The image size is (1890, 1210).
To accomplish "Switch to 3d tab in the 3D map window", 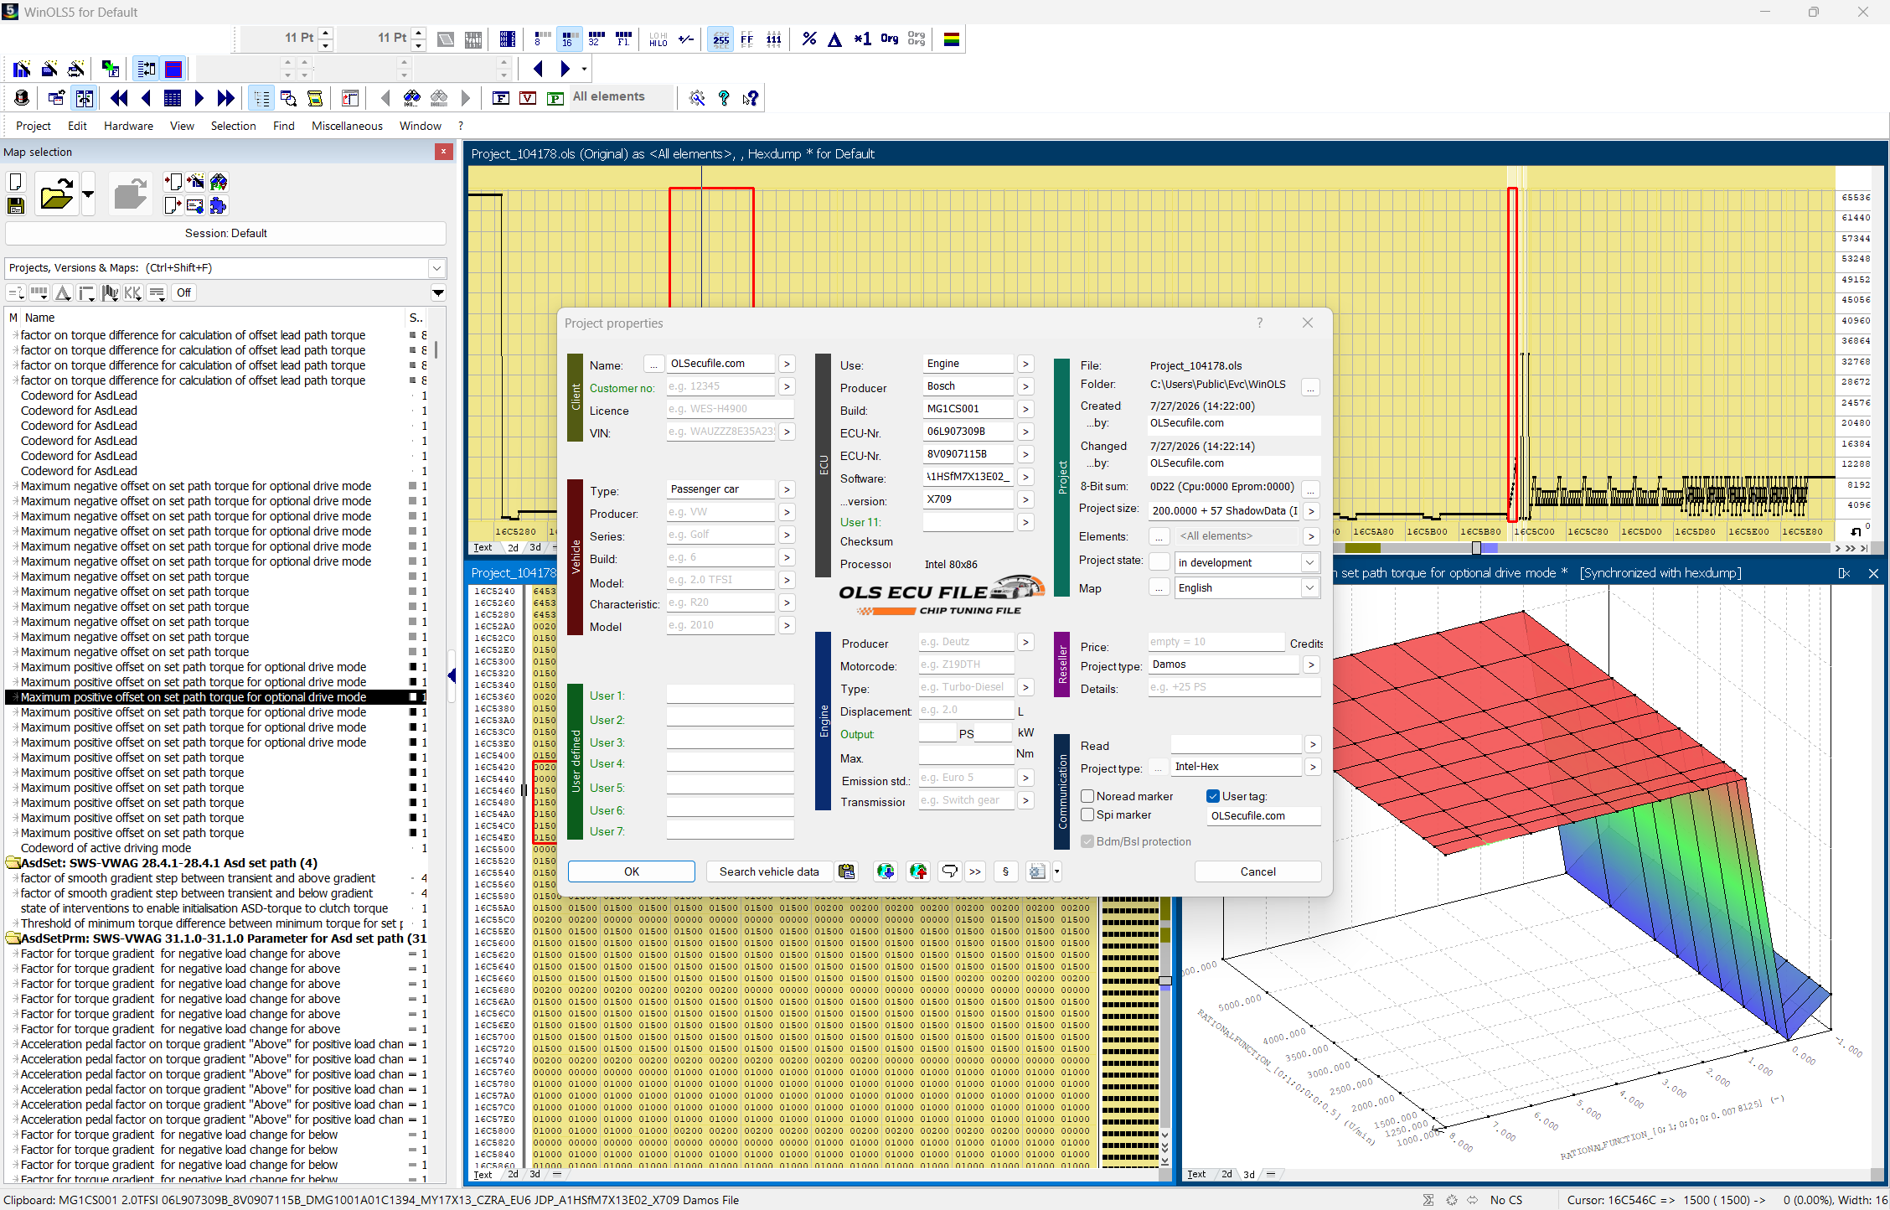I will [1249, 1175].
